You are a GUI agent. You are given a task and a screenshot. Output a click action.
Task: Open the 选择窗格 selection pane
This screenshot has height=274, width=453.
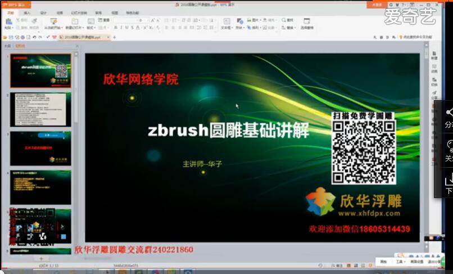pos(307,24)
